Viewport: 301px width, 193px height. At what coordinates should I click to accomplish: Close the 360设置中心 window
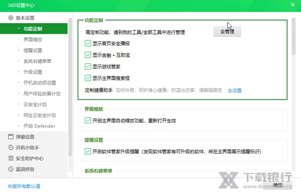point(292,5)
